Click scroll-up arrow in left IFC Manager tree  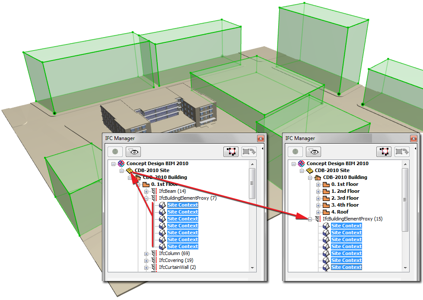point(252,164)
